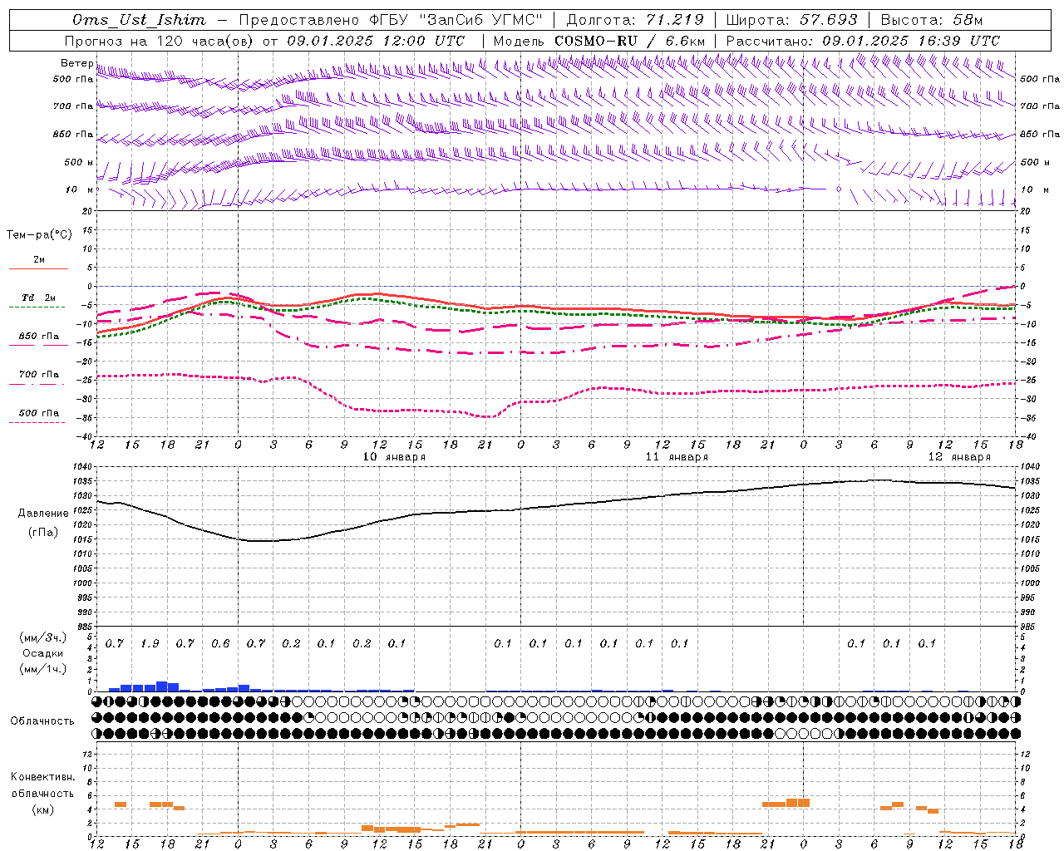1064x851 pixels.
Task: Click the Тем-ра(°C) axis label
Action: 39,235
